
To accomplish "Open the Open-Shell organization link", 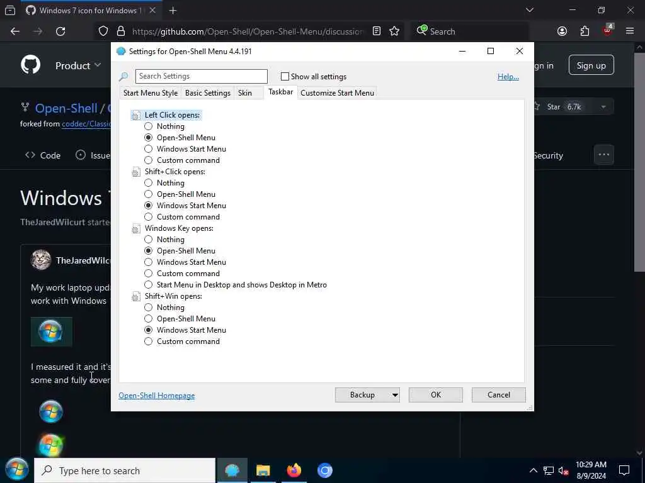I will point(66,108).
